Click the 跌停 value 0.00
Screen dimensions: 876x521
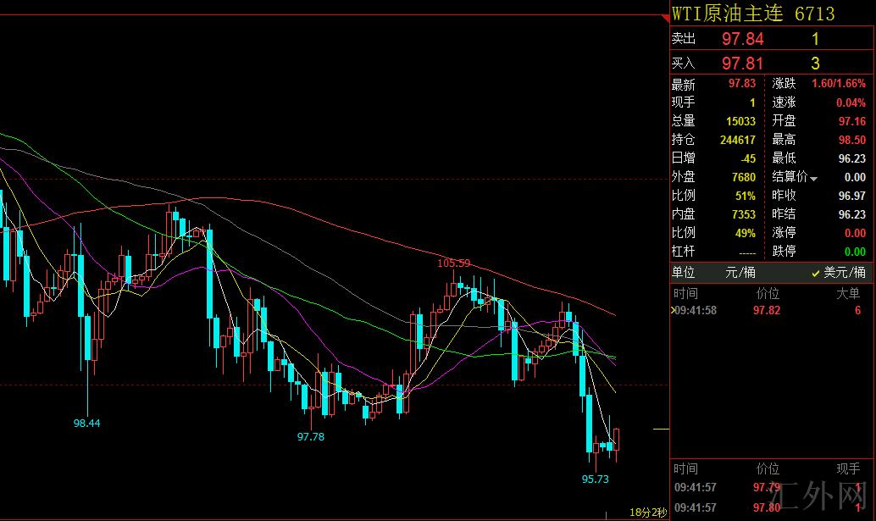point(855,252)
